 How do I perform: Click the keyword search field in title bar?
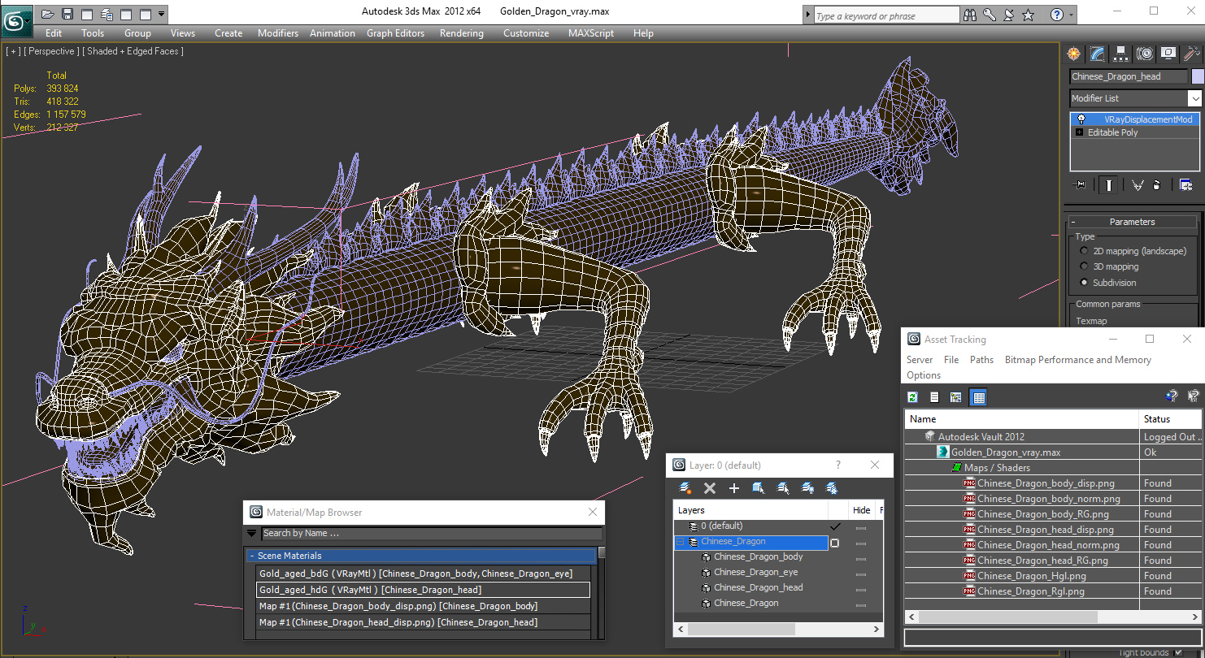coord(886,15)
